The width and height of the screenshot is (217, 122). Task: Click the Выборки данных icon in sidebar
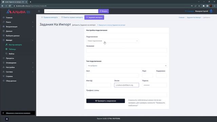click(4, 36)
